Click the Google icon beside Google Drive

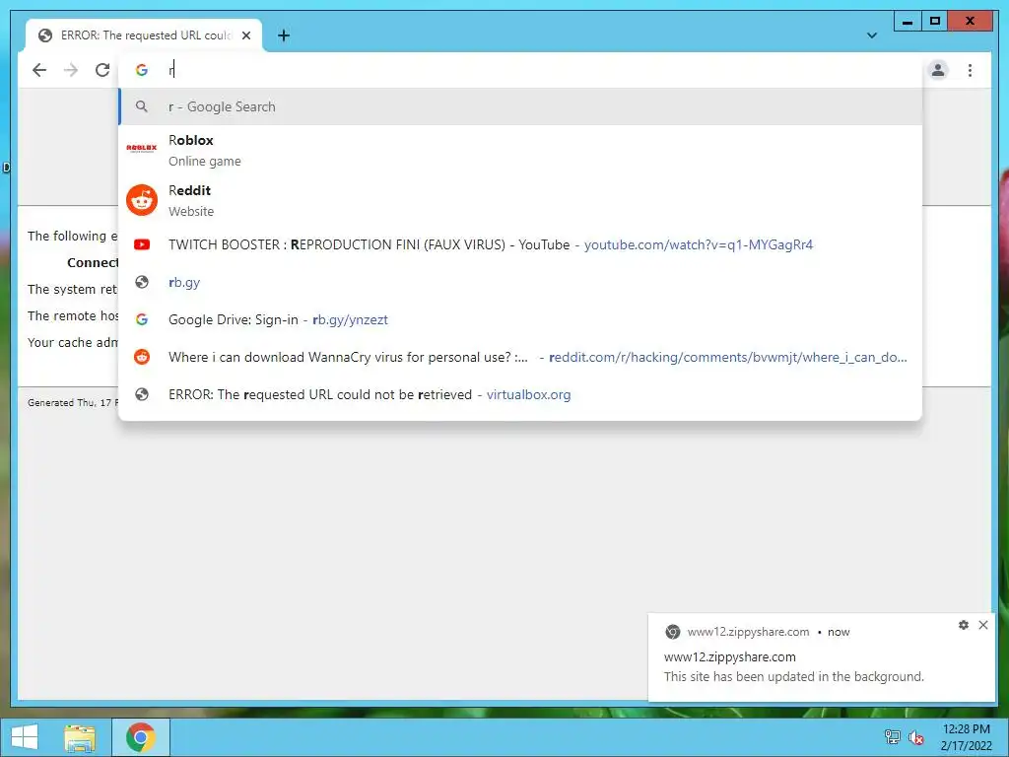(x=142, y=319)
